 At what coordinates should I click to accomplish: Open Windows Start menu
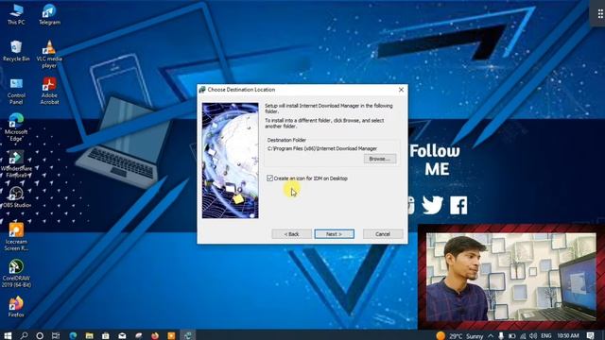pyautogui.click(x=8, y=335)
